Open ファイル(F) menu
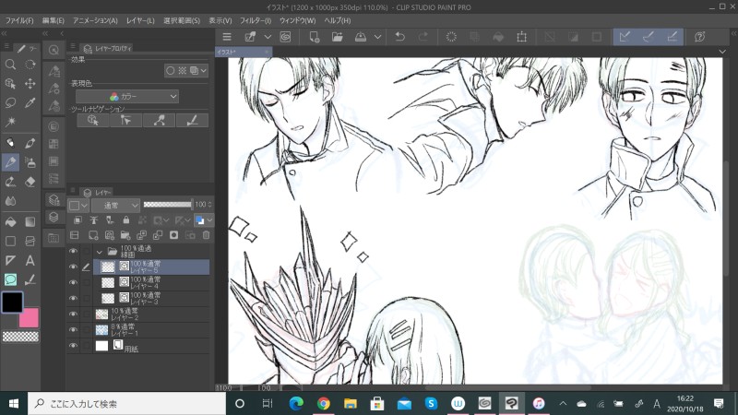 (19, 20)
